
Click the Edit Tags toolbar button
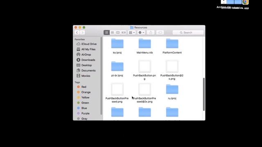click(x=160, y=33)
